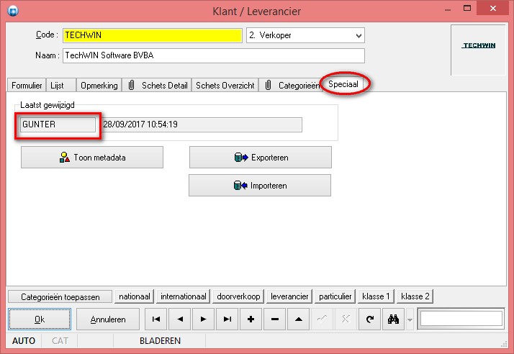The width and height of the screenshot is (514, 354).
Task: Go to next record arrow
Action: pyautogui.click(x=203, y=319)
